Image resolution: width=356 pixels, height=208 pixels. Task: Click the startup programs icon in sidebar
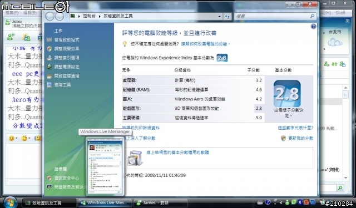(x=50, y=39)
